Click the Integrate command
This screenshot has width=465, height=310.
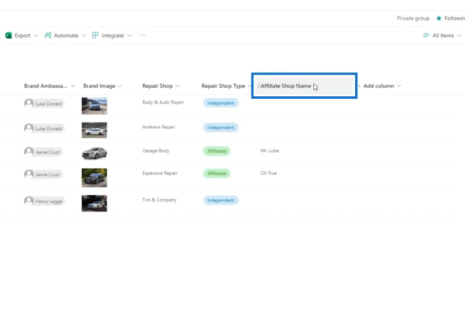click(x=113, y=35)
